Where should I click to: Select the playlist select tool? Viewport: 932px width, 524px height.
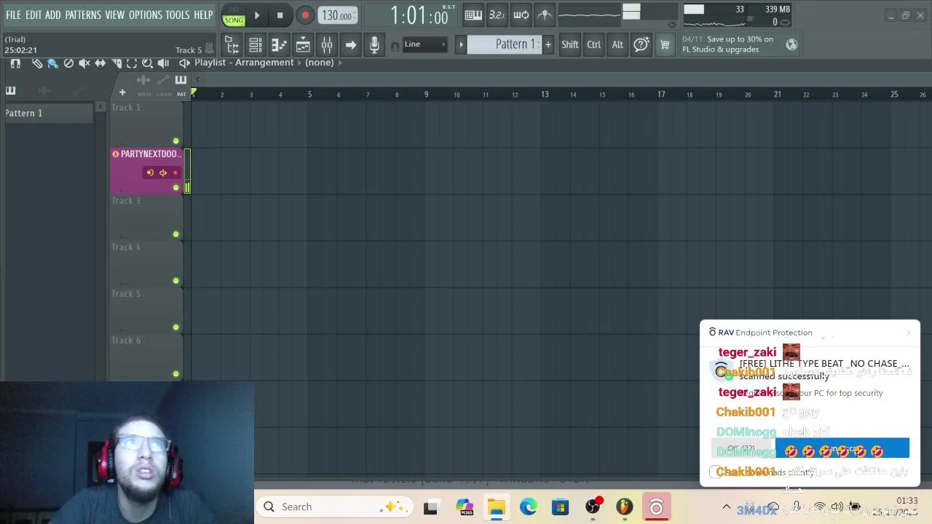click(132, 63)
